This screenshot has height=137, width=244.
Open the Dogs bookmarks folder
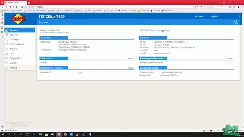point(114,11)
